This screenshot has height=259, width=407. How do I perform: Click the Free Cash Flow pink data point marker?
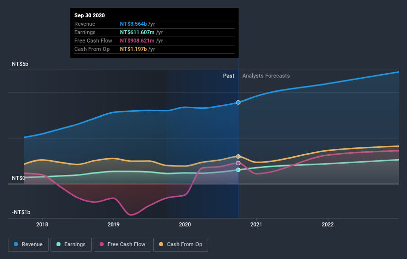(238, 163)
